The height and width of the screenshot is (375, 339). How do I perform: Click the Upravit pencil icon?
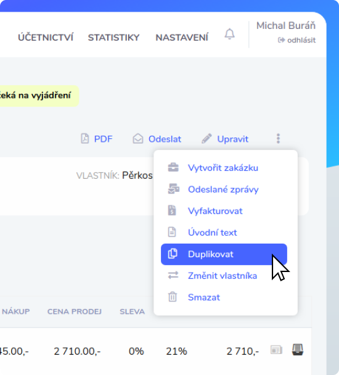[x=206, y=139]
